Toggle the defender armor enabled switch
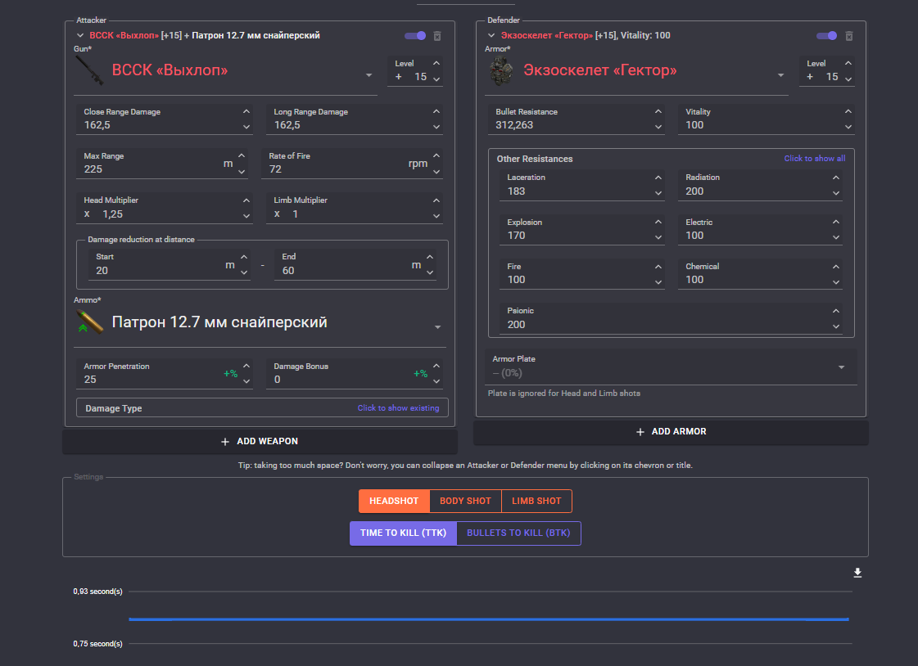Image resolution: width=918 pixels, height=666 pixels. 826,36
